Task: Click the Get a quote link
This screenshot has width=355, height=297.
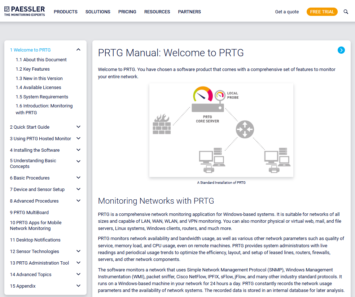Action: tap(287, 12)
